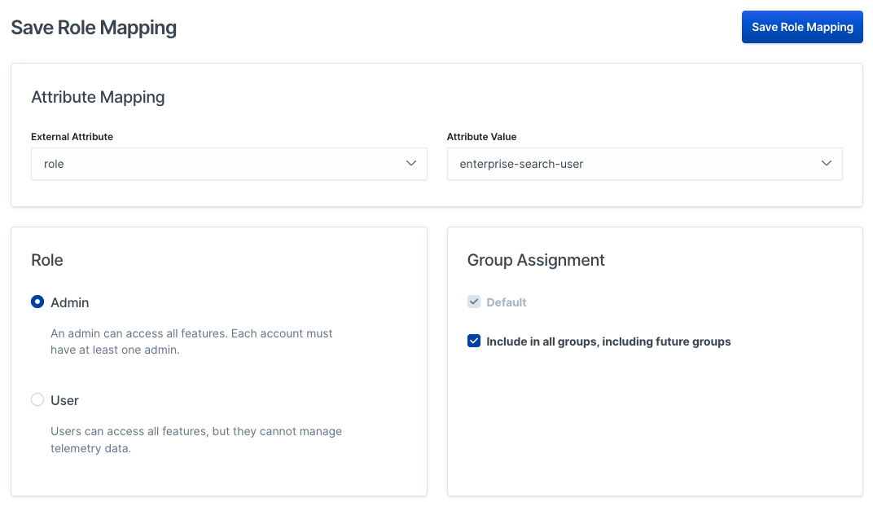Screen dimensions: 873x511
Task: Click the Admin role description text
Action: (191, 341)
